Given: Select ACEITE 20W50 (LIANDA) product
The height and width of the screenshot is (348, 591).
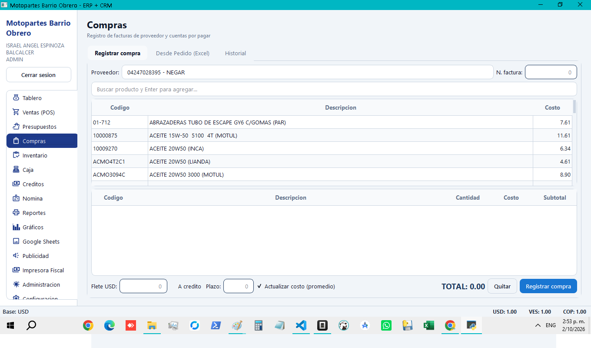Looking at the screenshot, I should pyautogui.click(x=332, y=161).
